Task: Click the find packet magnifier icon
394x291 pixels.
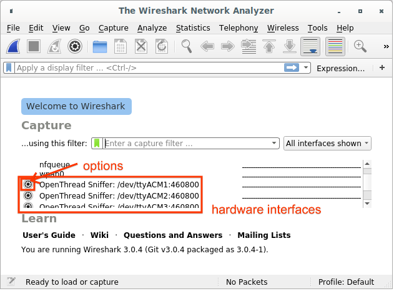Action: point(187,46)
